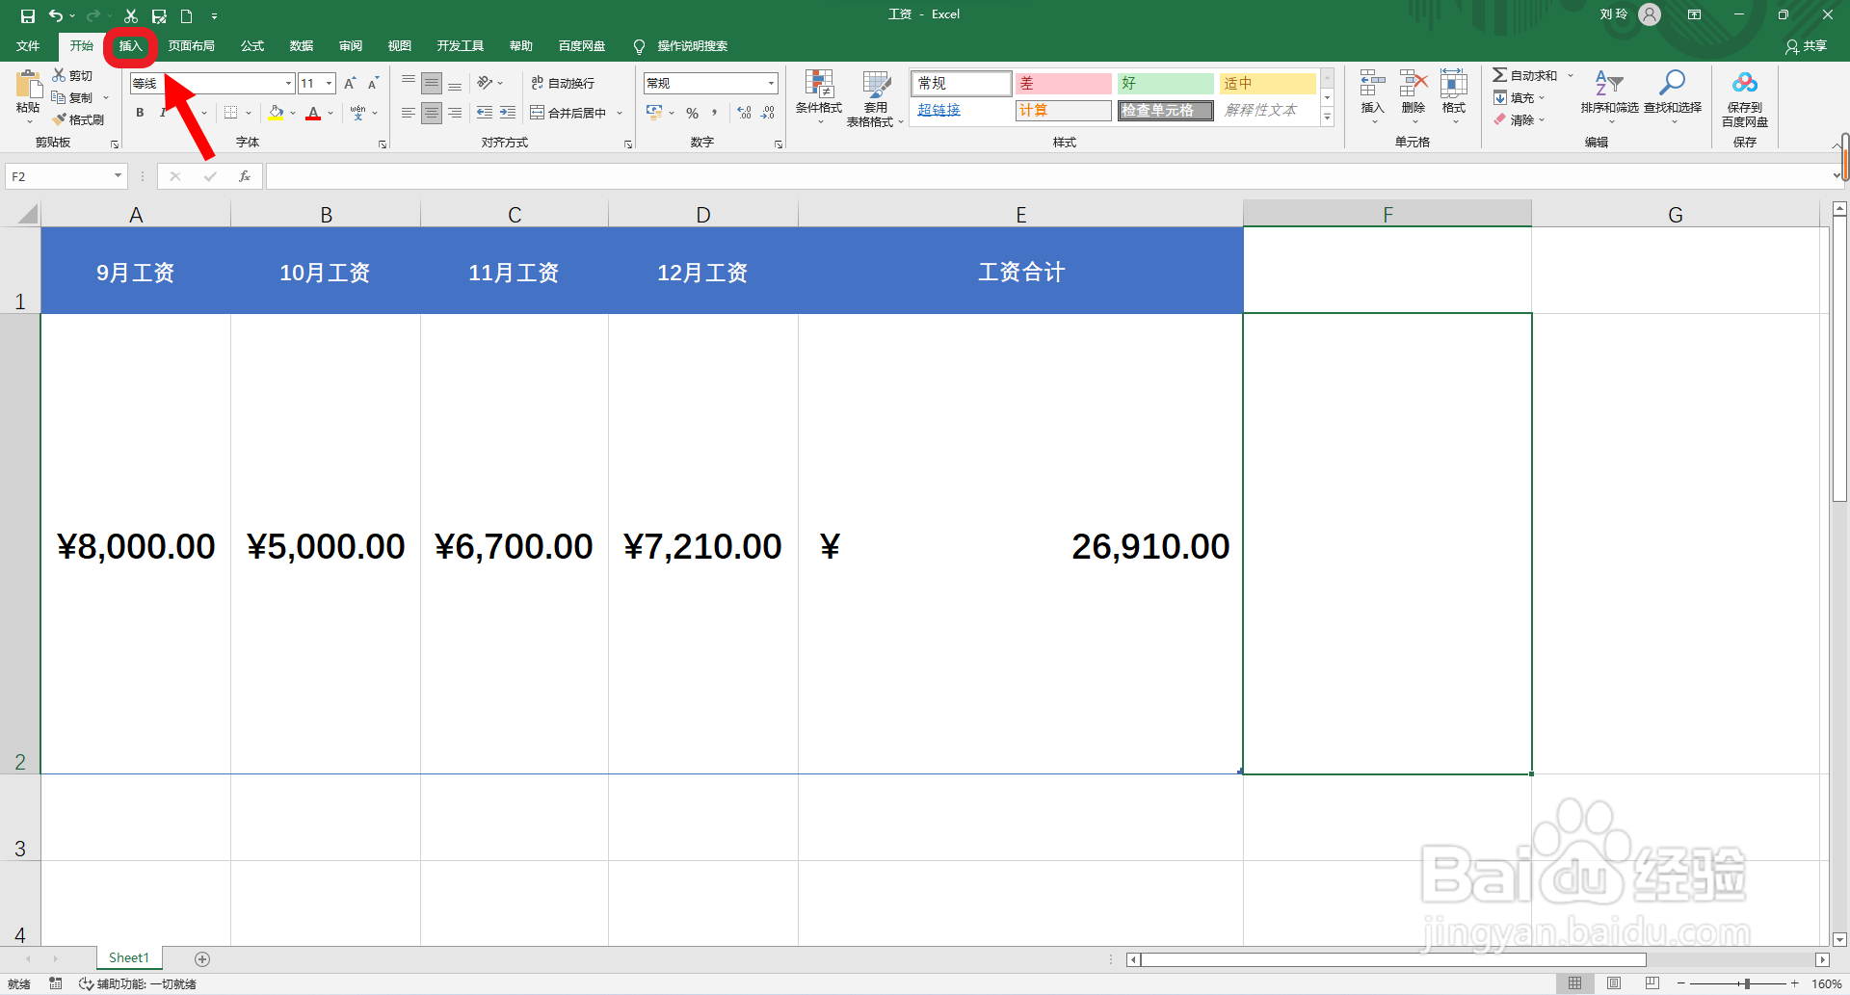The width and height of the screenshot is (1850, 995).
Task: Cut selection with 剪切
Action: click(x=73, y=75)
